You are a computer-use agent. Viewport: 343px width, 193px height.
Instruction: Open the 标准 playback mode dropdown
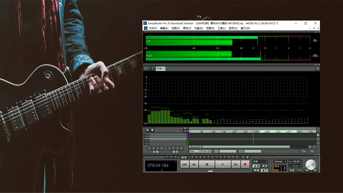(x=260, y=161)
